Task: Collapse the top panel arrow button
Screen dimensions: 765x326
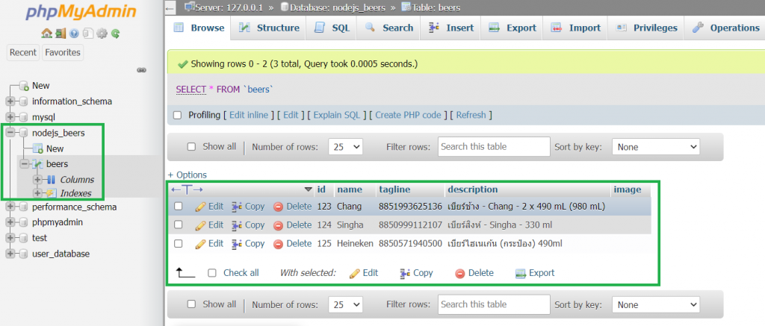Action: [170, 7]
